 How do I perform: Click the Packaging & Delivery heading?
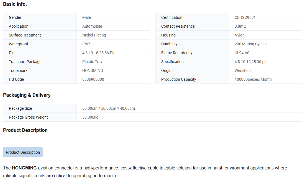click(27, 95)
